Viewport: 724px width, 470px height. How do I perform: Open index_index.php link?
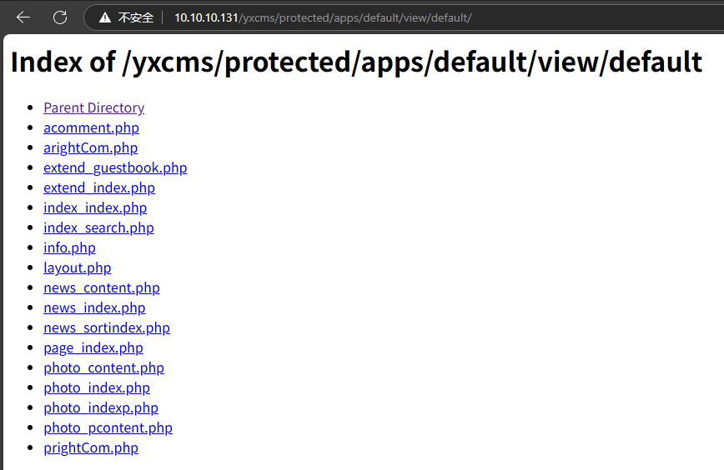point(95,207)
